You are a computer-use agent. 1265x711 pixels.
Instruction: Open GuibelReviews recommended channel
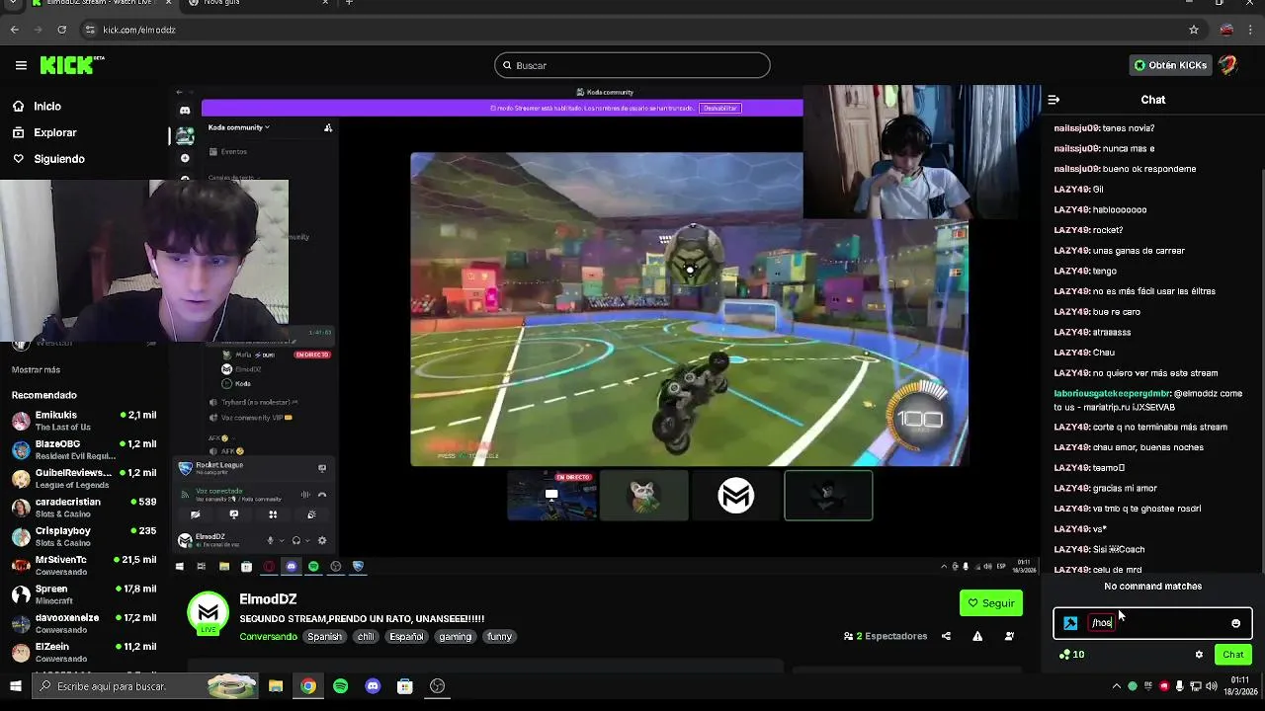84,478
